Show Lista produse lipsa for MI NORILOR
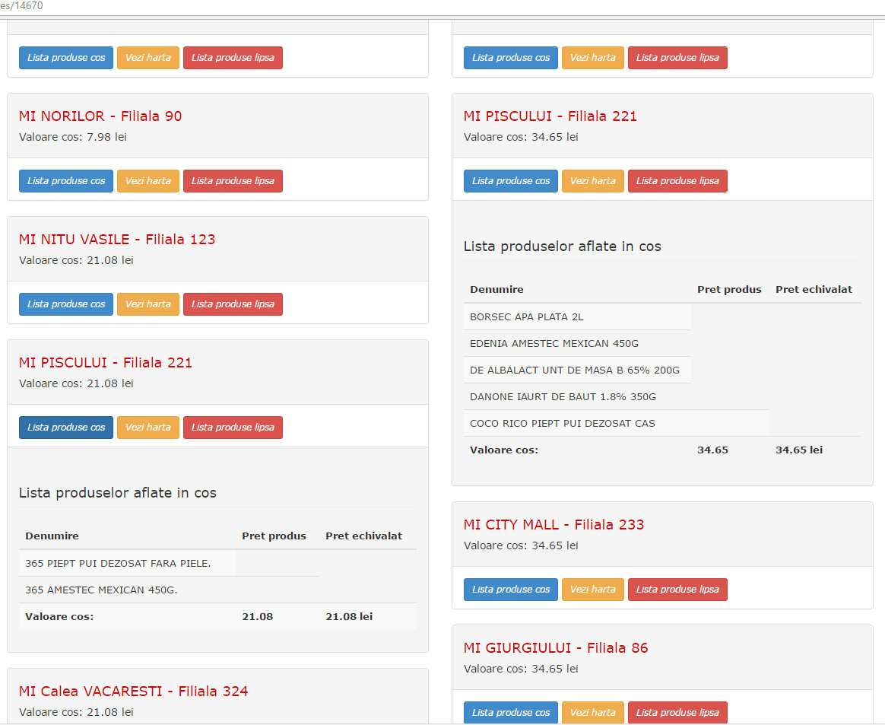Viewport: 885px width, 725px height. click(x=233, y=181)
